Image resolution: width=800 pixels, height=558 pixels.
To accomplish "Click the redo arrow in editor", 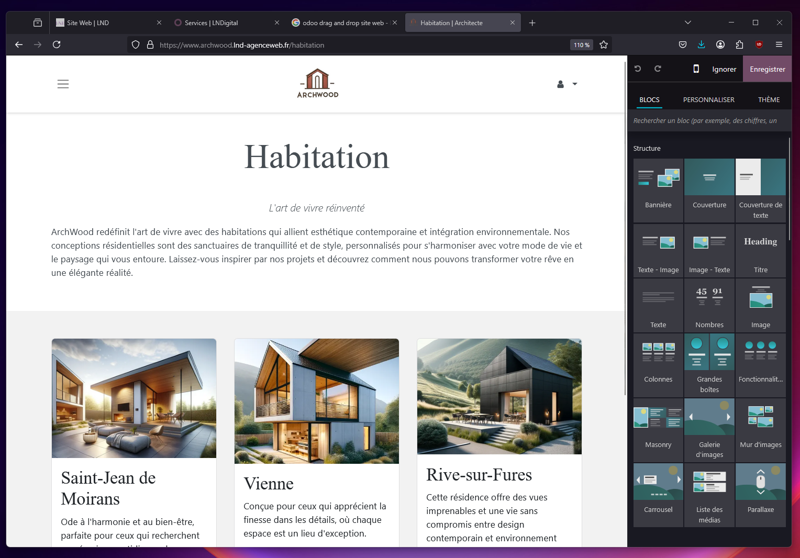I will [658, 69].
